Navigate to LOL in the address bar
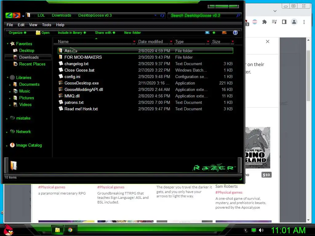315x236 pixels. pyautogui.click(x=41, y=15)
